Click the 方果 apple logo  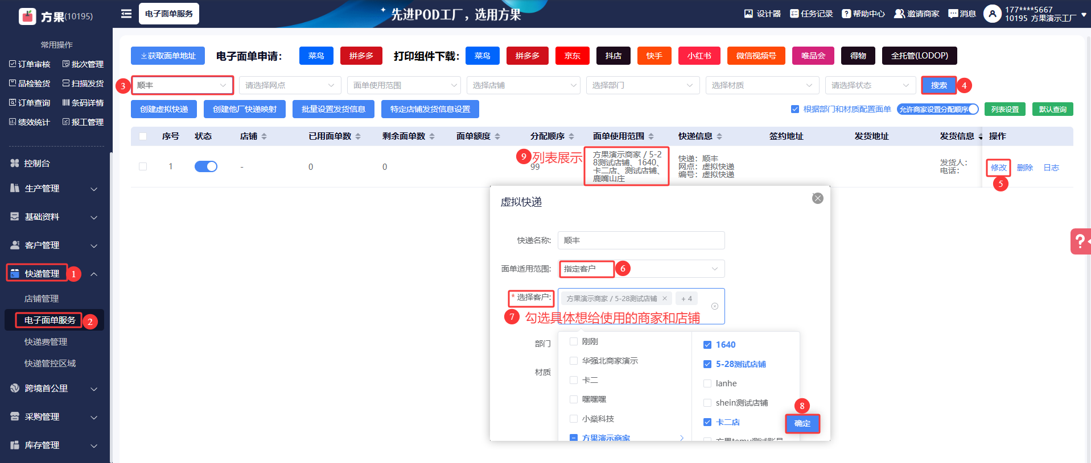point(27,16)
